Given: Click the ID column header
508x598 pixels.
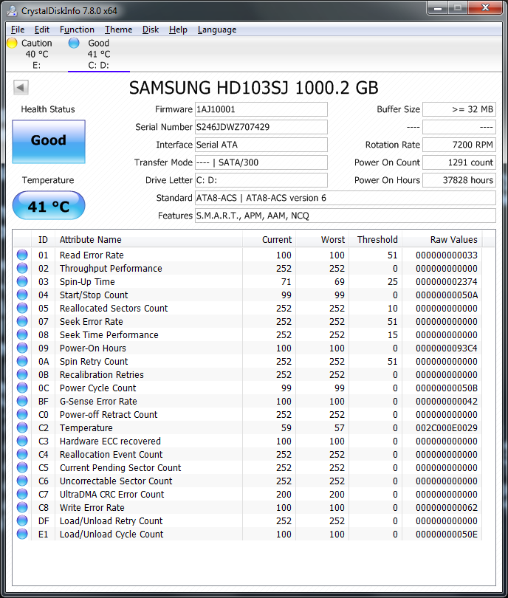Looking at the screenshot, I should [x=43, y=239].
